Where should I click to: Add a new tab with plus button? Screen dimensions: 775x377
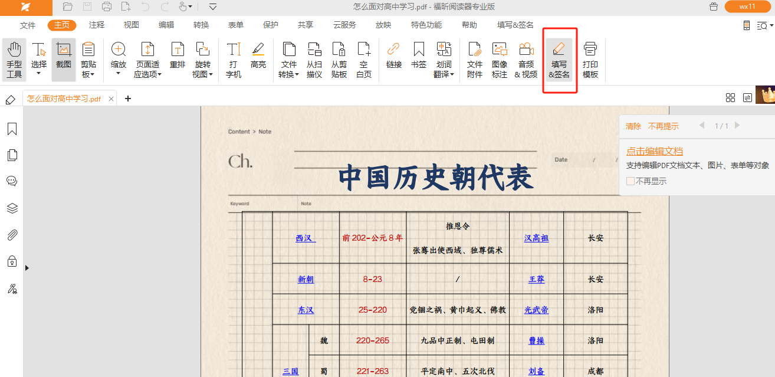128,99
